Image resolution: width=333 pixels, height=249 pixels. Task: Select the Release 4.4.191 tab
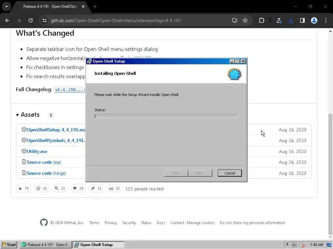click(50, 6)
